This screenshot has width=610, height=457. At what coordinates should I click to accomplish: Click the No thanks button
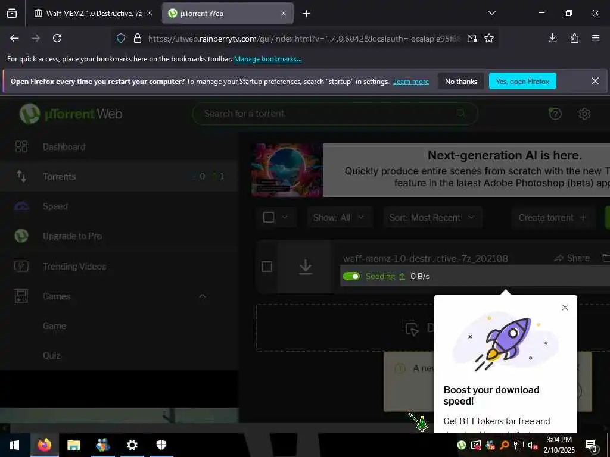pos(461,81)
